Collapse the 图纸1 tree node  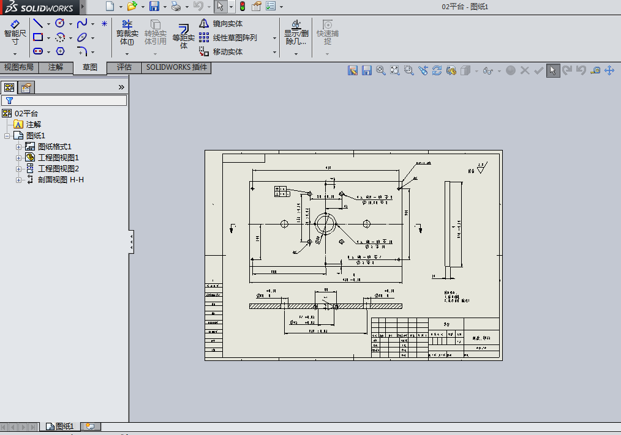tap(7, 136)
